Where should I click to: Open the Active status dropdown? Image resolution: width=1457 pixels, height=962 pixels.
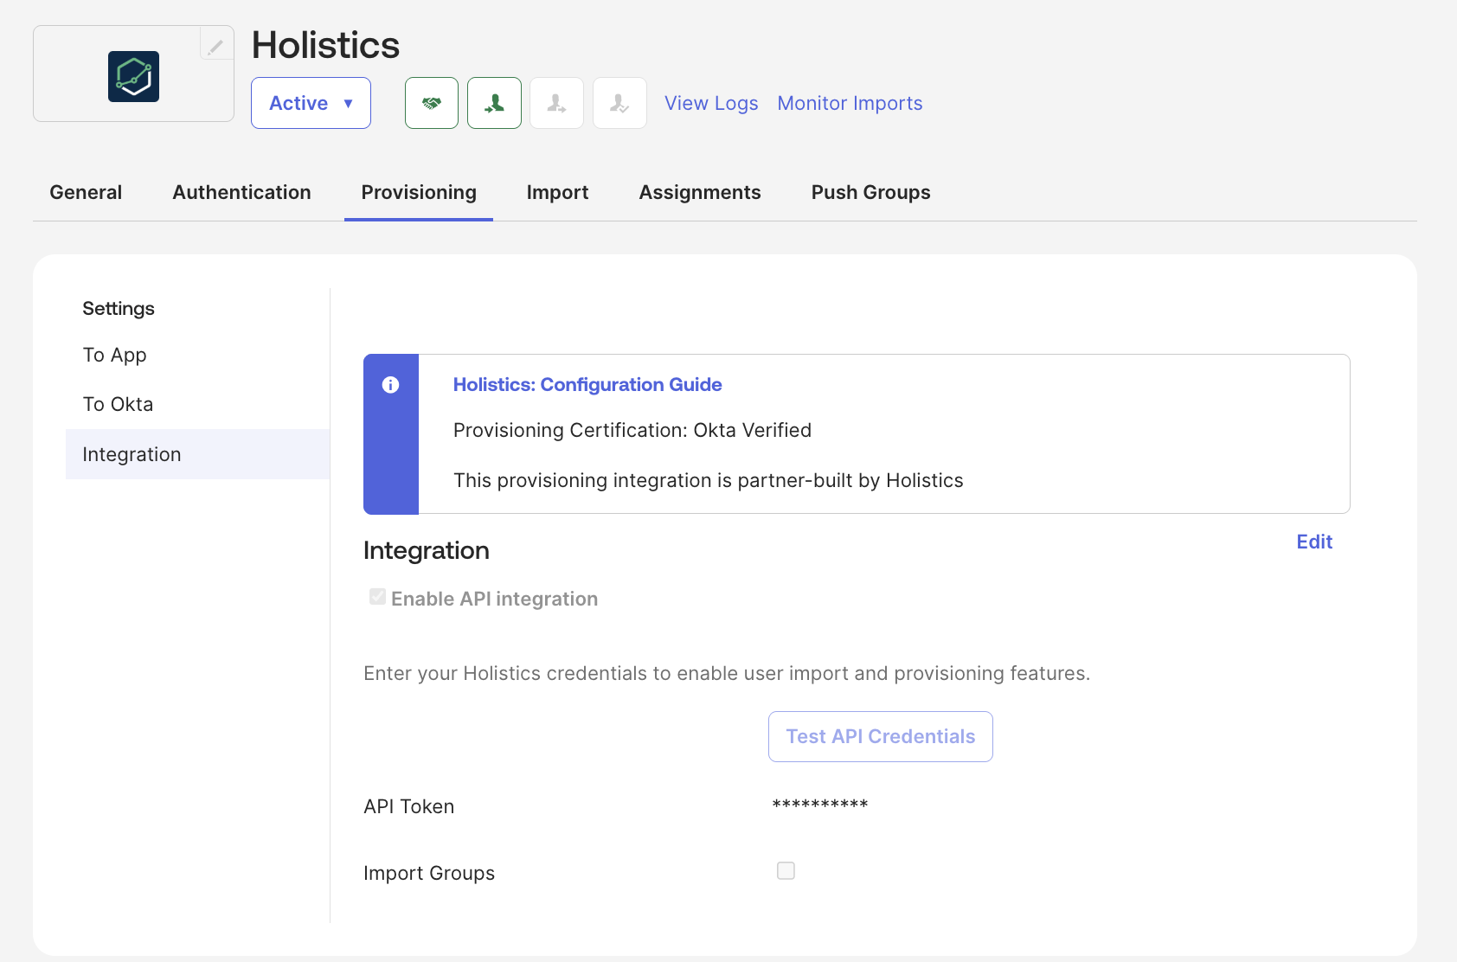pos(311,103)
